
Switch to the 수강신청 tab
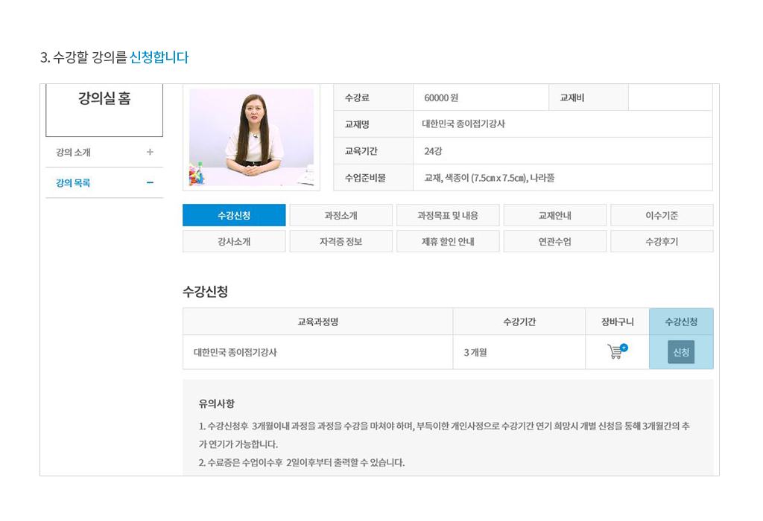tap(234, 216)
